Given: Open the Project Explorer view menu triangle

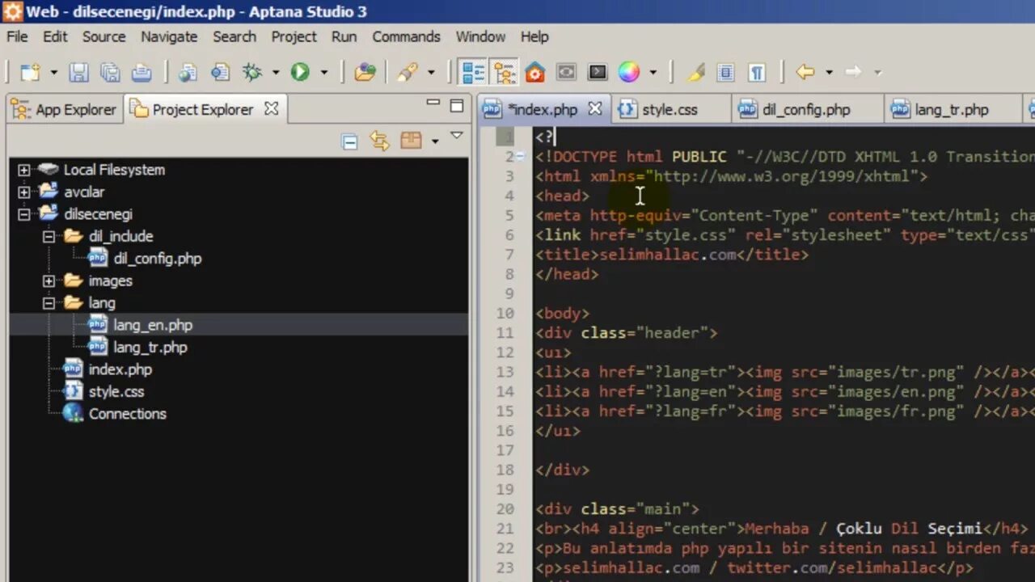Looking at the screenshot, I should coord(457,136).
